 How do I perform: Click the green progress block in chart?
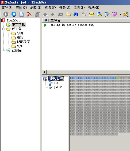click(117, 78)
